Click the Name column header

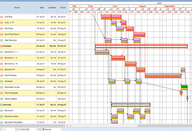17,8
